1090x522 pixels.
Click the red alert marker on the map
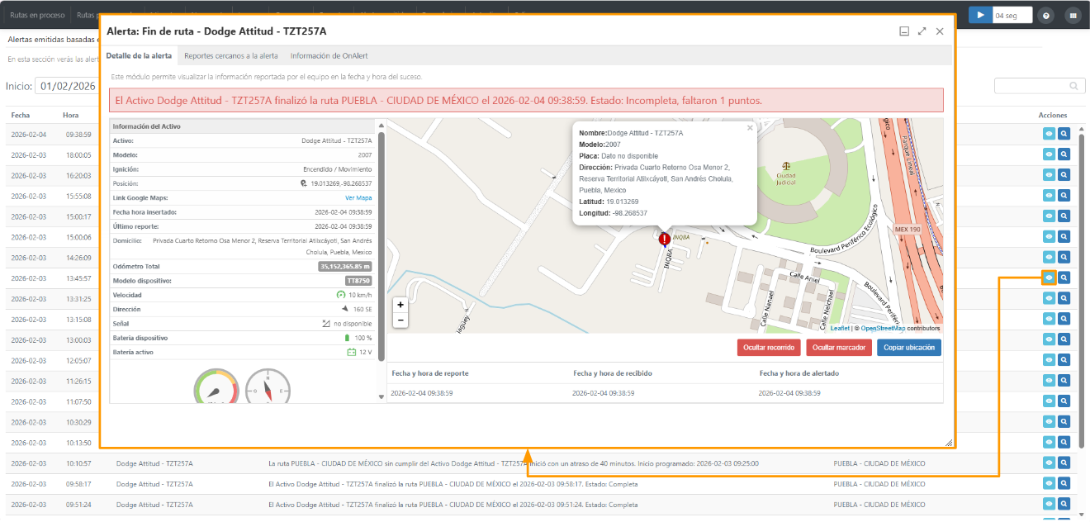pos(664,240)
